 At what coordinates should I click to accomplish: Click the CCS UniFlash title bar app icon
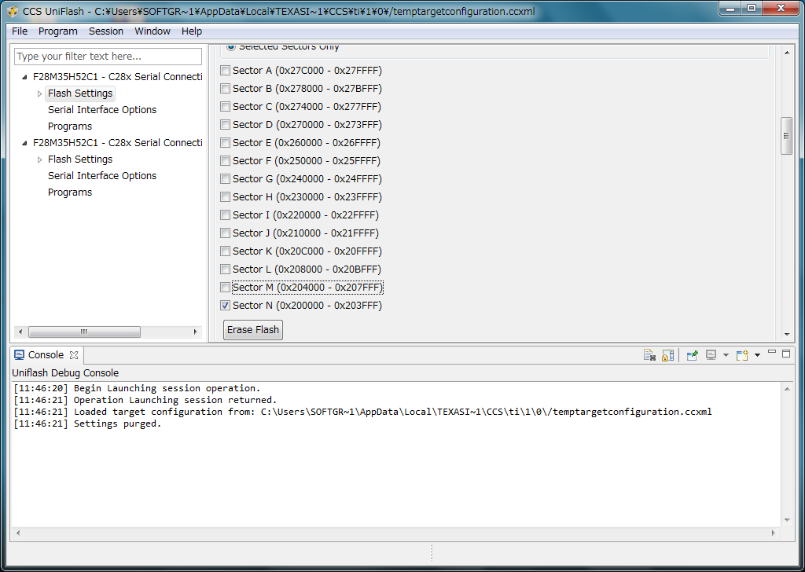pyautogui.click(x=13, y=11)
